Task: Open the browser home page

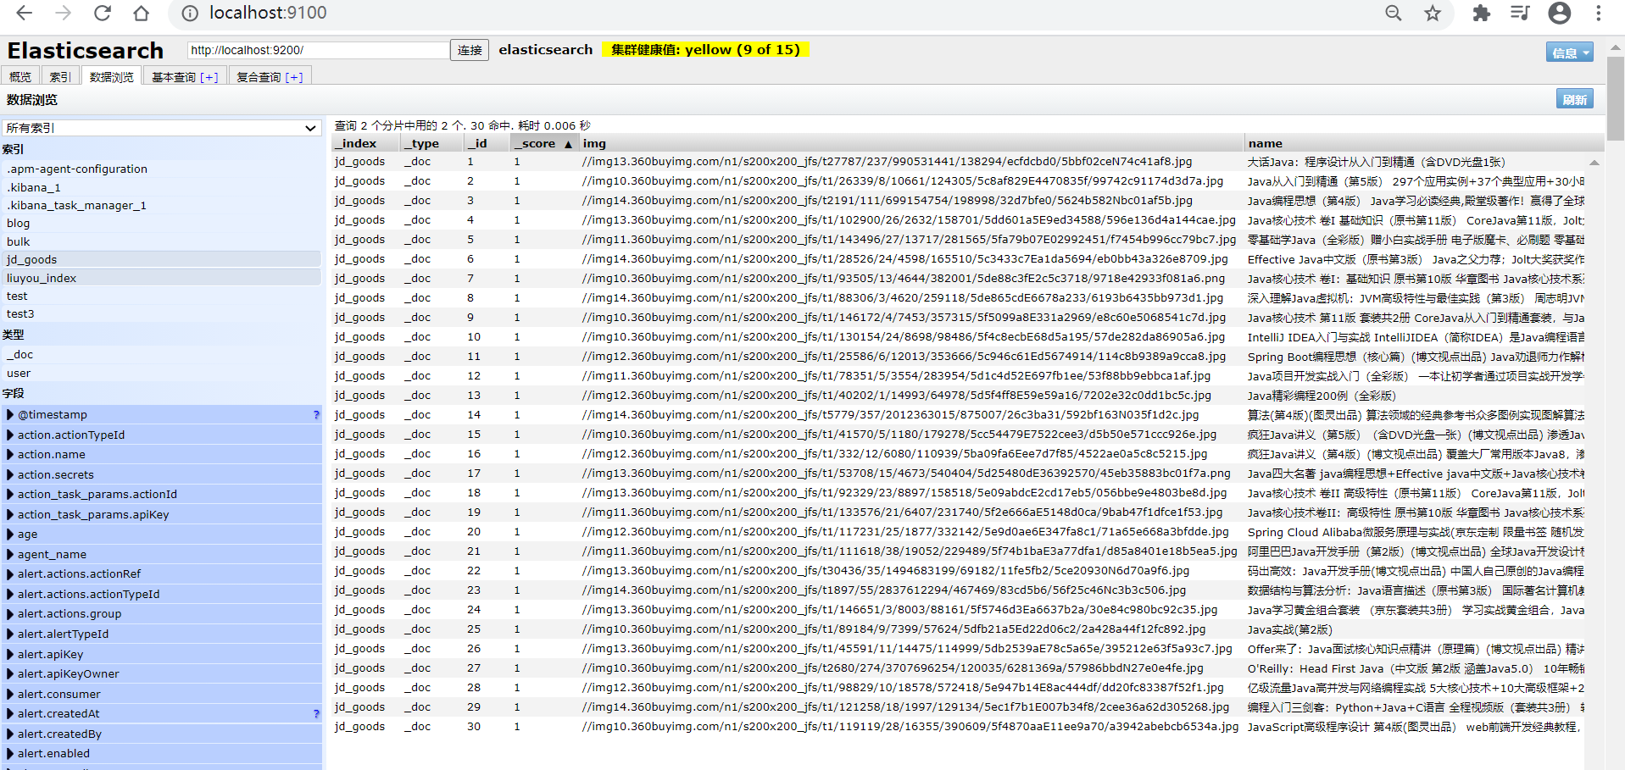Action: [x=141, y=14]
